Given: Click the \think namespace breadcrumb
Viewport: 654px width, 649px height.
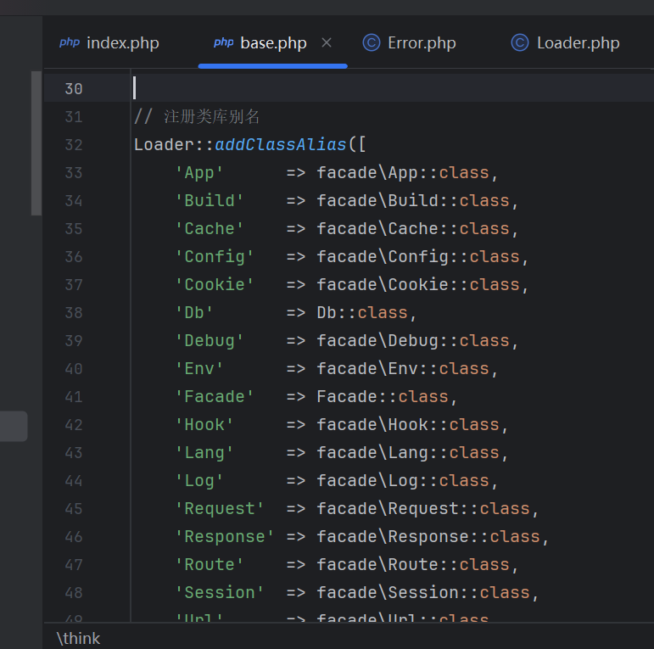Looking at the screenshot, I should pos(78,638).
